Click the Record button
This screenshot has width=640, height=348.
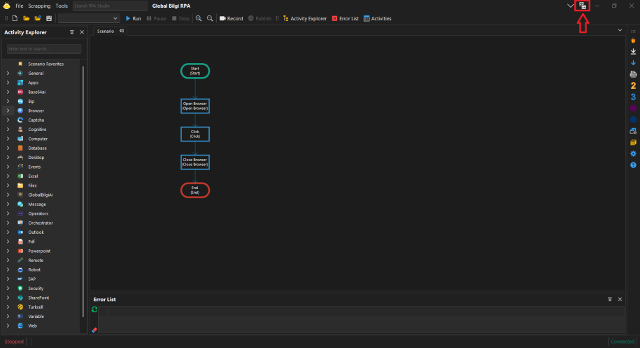tap(232, 18)
